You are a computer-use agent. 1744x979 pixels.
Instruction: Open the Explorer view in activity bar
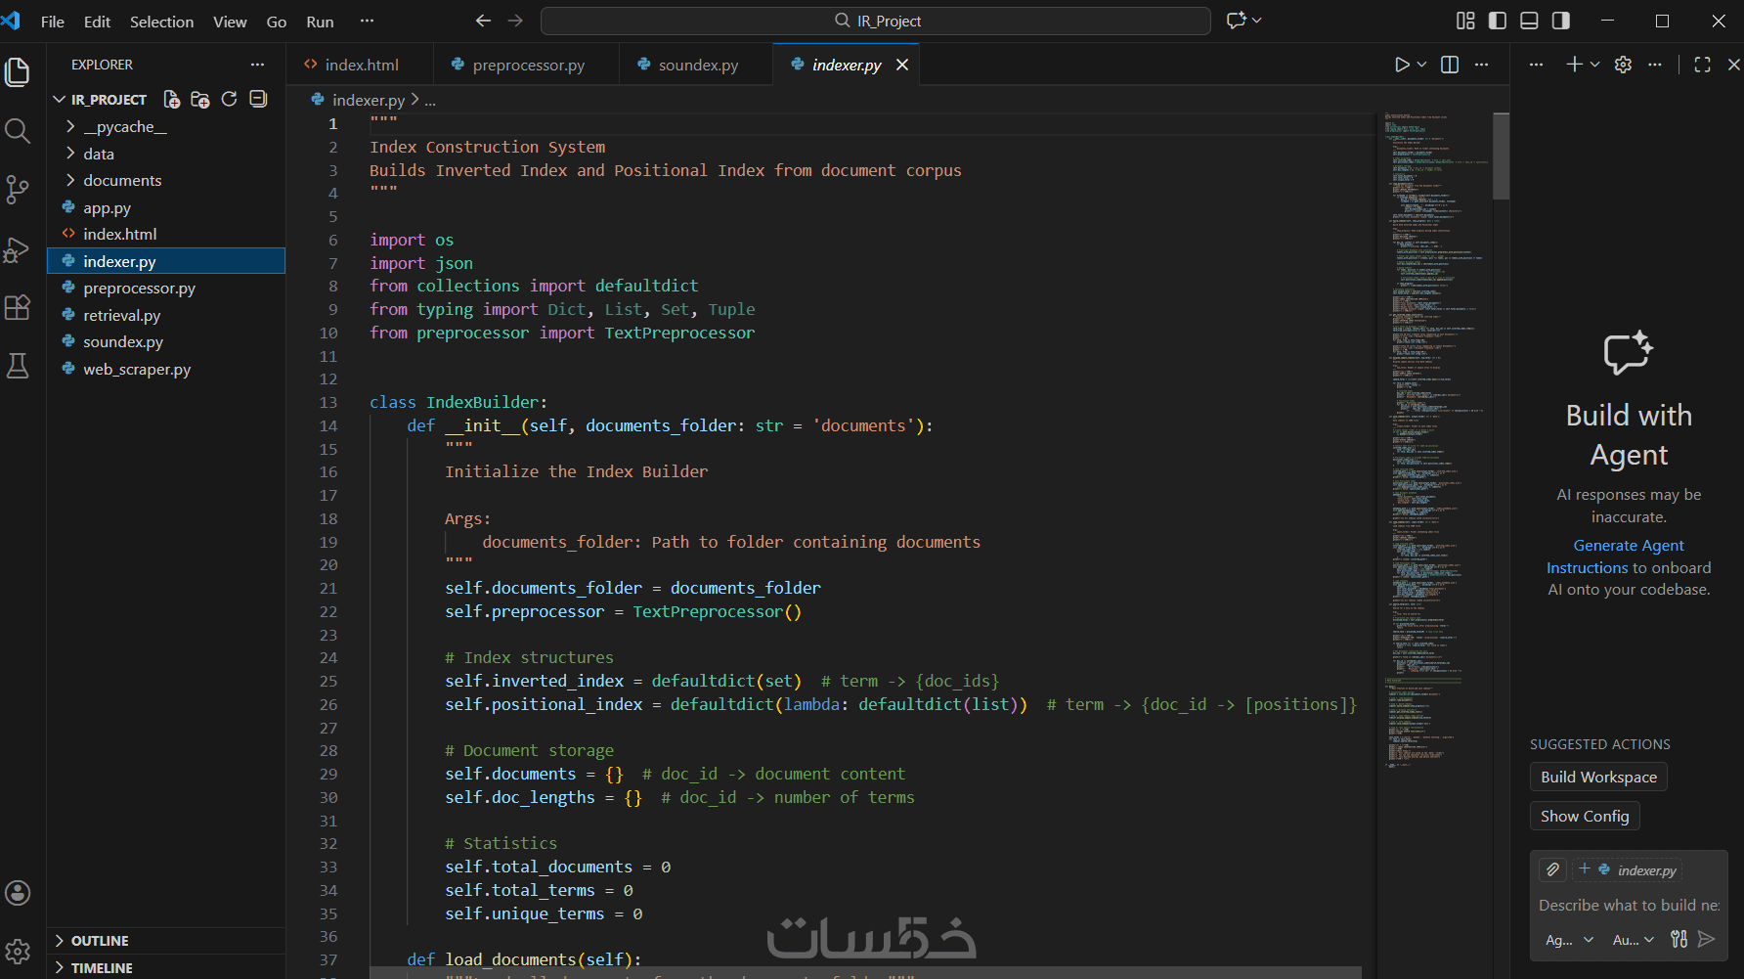[x=18, y=71]
